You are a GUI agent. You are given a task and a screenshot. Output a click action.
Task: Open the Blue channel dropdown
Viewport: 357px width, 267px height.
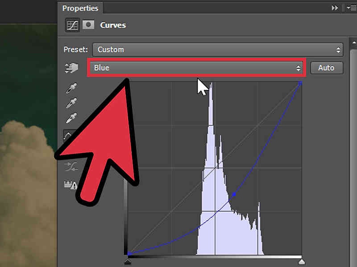(195, 68)
